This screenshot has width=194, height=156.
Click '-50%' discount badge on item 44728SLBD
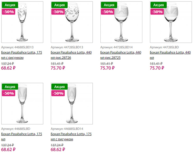(157, 12)
